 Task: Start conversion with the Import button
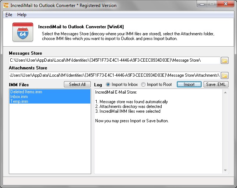189,84
